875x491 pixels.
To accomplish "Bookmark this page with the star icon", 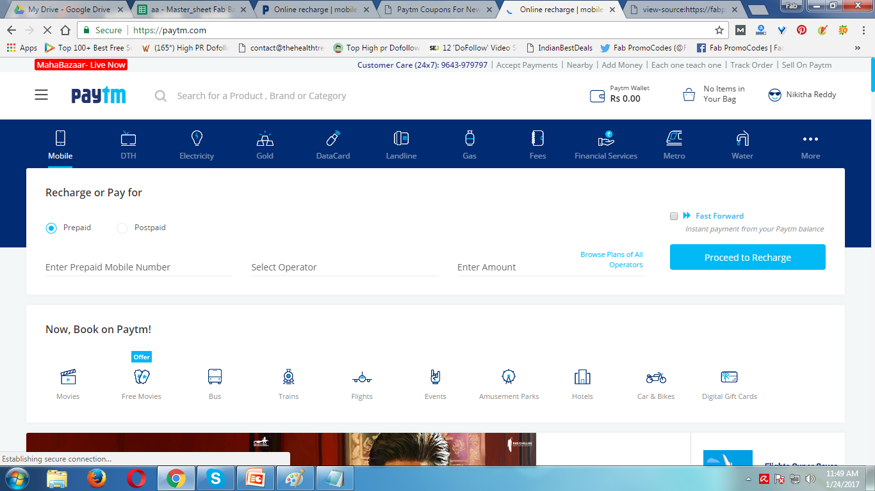I will click(x=719, y=30).
